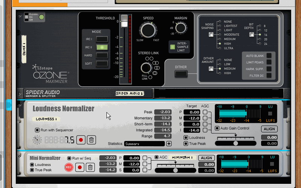Image resolution: width=301 pixels, height=188 pixels.
Task: Click Loudness Normalizer ALIGN button
Action: pyautogui.click(x=269, y=129)
